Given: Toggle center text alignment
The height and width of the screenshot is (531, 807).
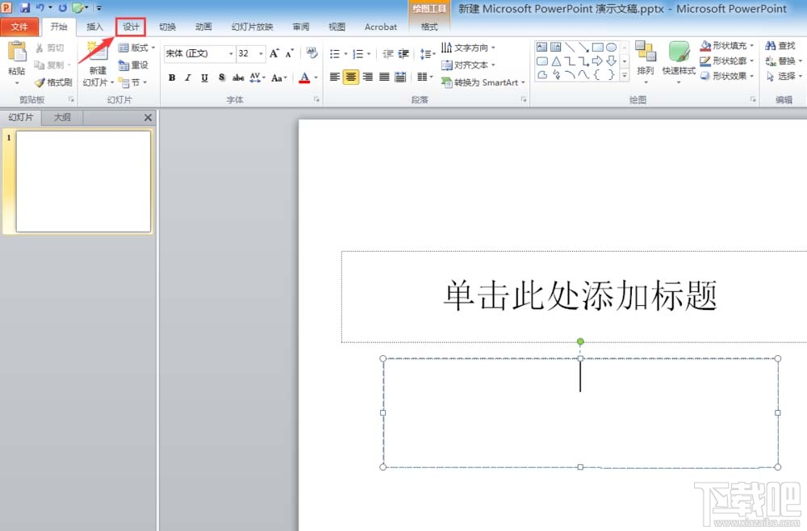Looking at the screenshot, I should click(351, 77).
